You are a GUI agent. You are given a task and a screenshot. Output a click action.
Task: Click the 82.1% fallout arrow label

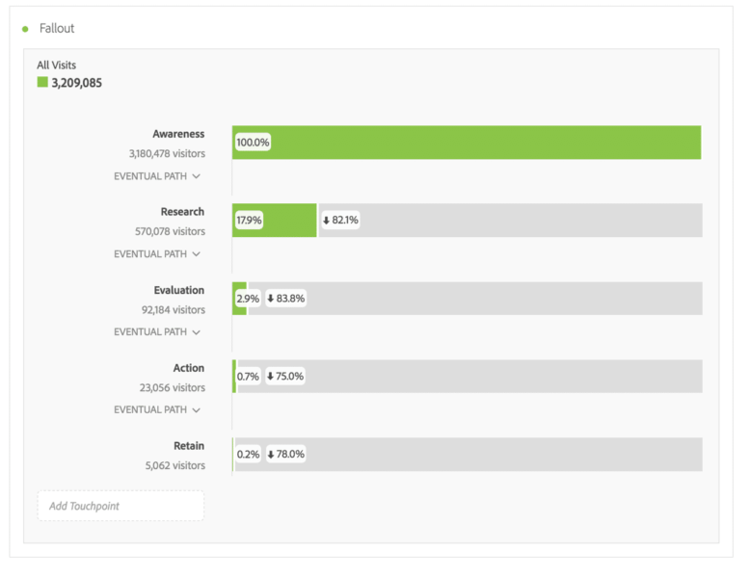[340, 220]
